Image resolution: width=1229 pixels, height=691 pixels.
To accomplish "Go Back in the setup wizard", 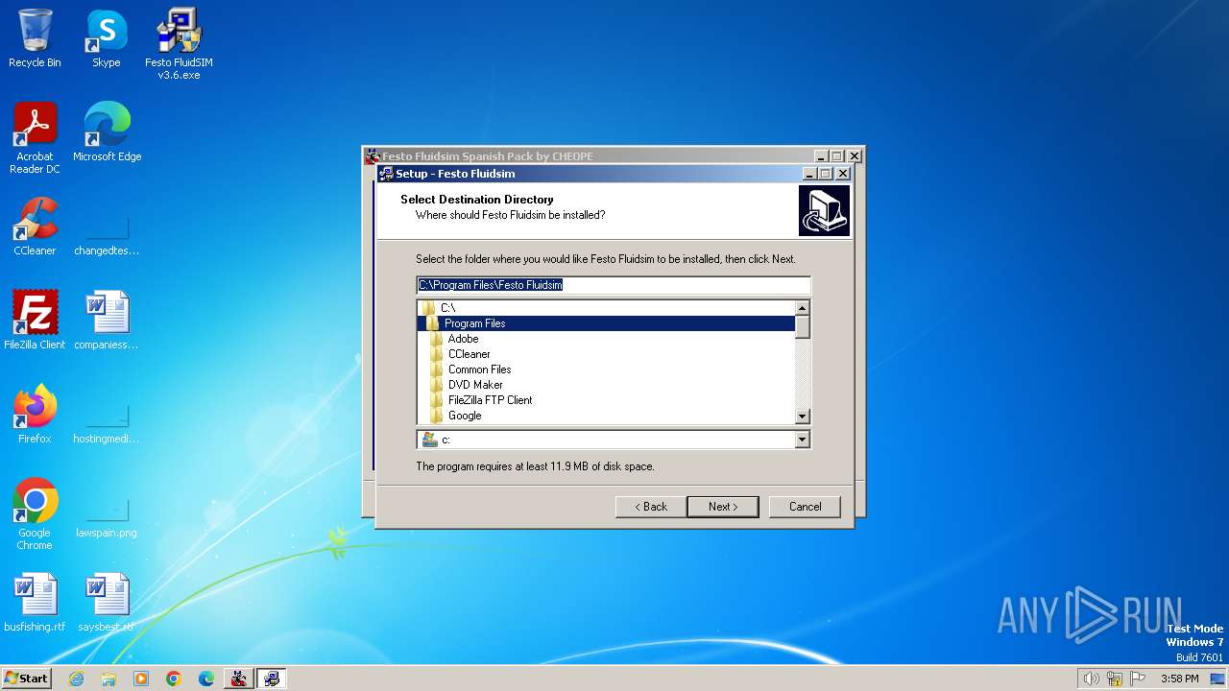I will (x=650, y=507).
